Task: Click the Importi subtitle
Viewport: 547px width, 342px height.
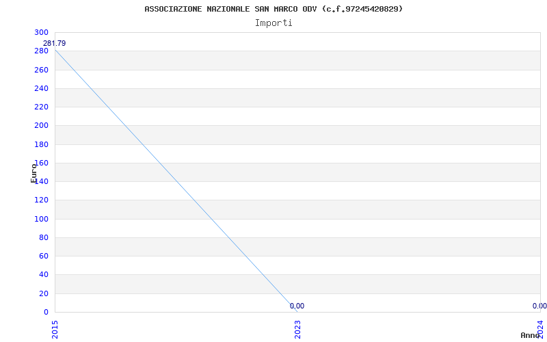Action: (273, 23)
